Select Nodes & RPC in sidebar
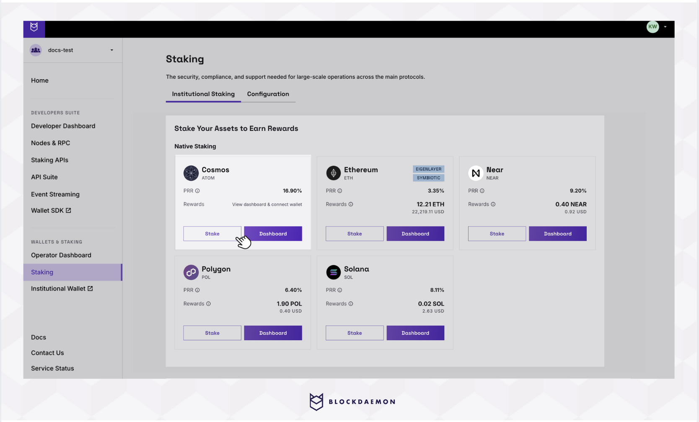Screen dimensions: 699x422 (50, 143)
